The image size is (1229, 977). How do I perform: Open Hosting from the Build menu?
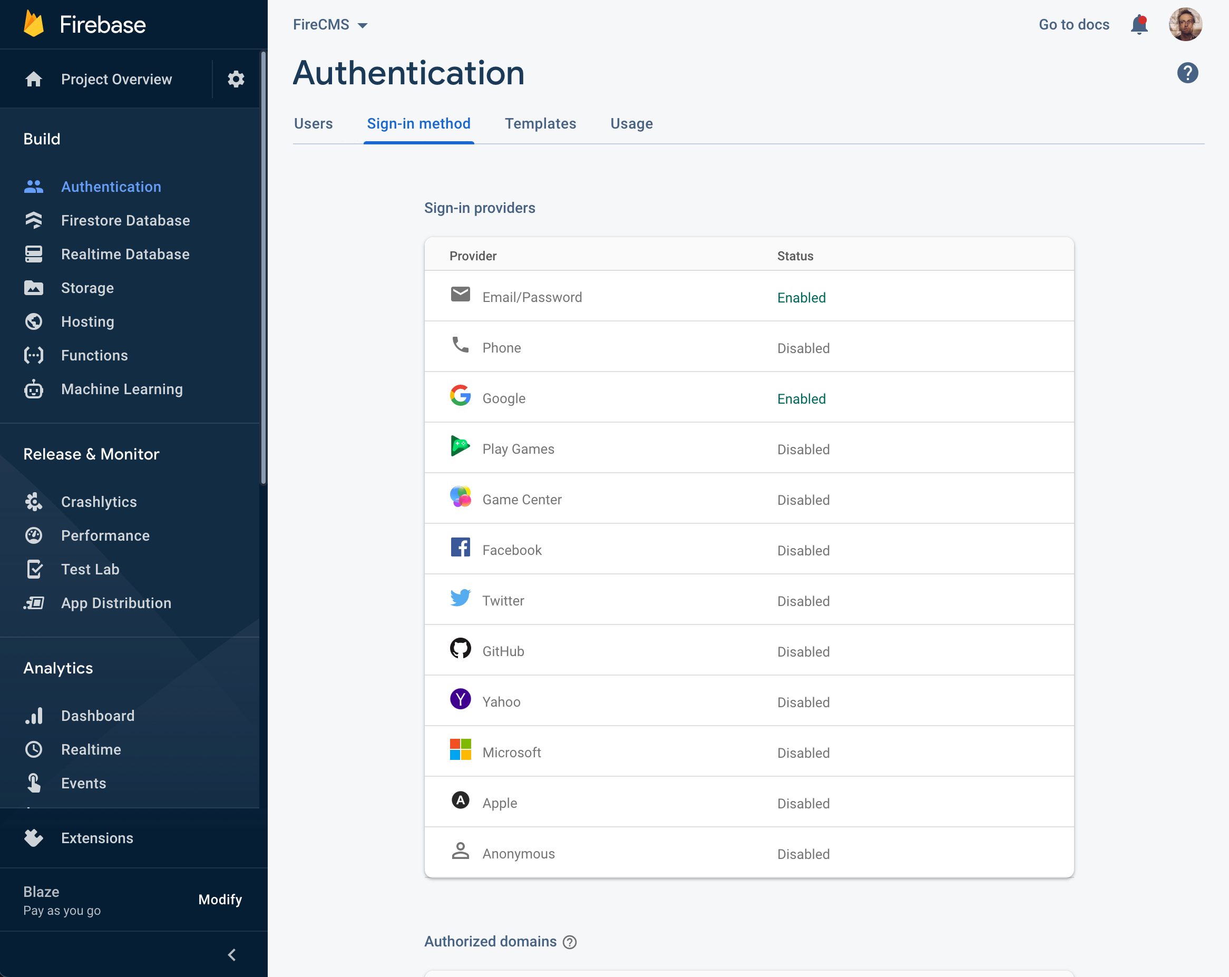pyautogui.click(x=87, y=321)
